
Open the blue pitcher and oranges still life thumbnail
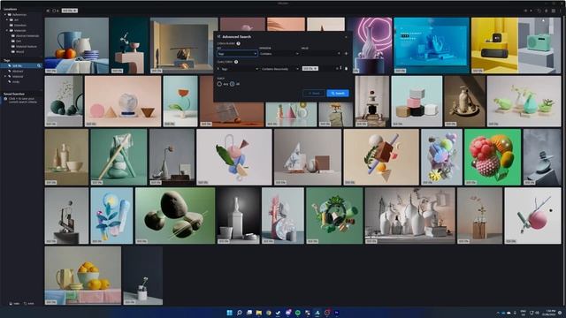[77, 45]
